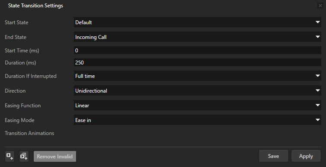Expand the End State dropdown arrow
This screenshot has height=167, width=326.
[x=317, y=37]
